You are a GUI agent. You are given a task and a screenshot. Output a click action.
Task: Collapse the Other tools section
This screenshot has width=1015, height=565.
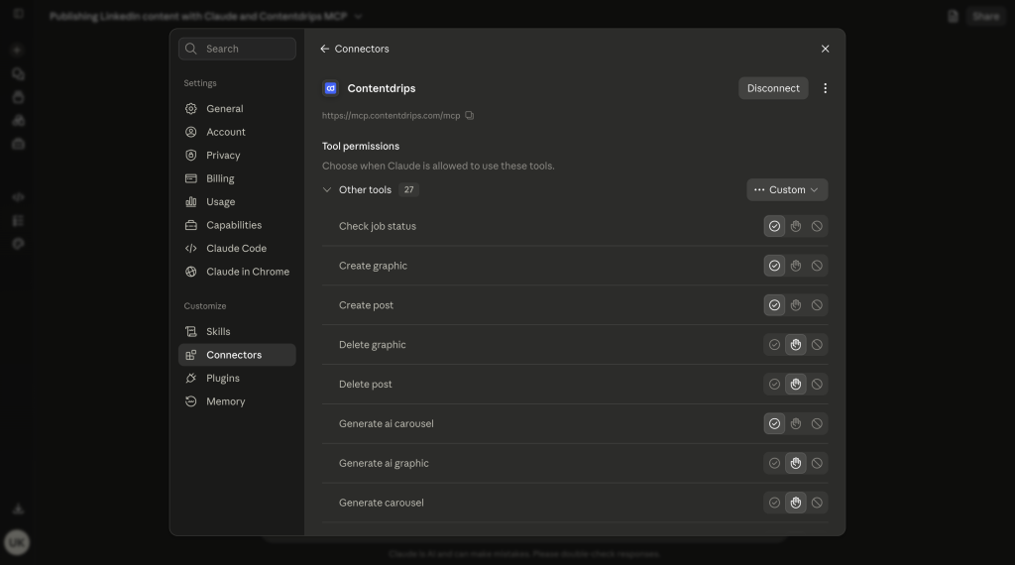pyautogui.click(x=327, y=189)
